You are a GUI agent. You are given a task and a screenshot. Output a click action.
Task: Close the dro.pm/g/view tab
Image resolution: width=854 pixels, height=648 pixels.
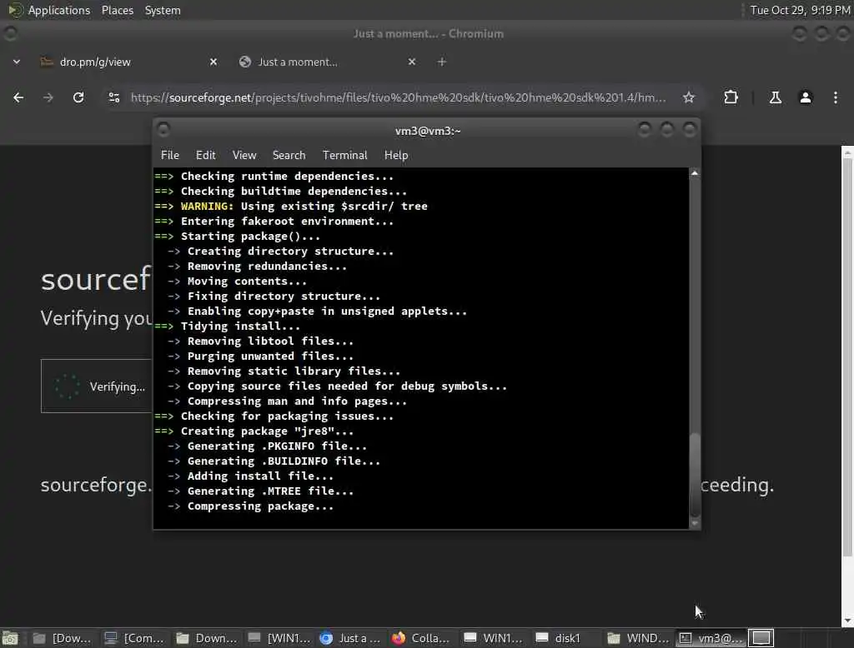(x=213, y=62)
